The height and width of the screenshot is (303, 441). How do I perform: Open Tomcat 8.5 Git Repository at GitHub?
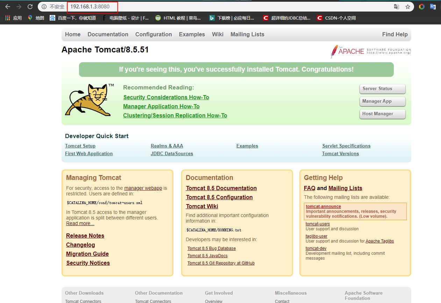(x=221, y=263)
